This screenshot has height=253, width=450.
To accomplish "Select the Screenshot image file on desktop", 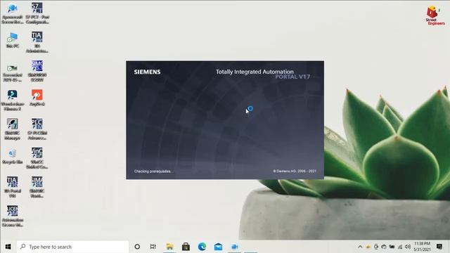I will [x=13, y=73].
